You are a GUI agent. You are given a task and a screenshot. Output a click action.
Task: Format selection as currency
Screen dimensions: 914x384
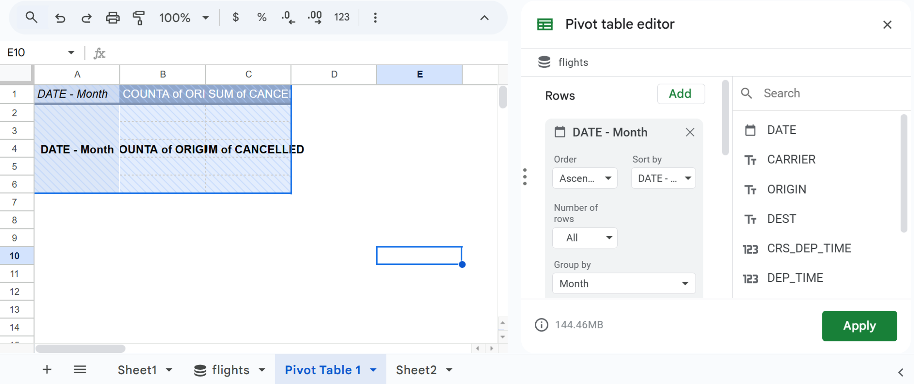[x=235, y=17]
